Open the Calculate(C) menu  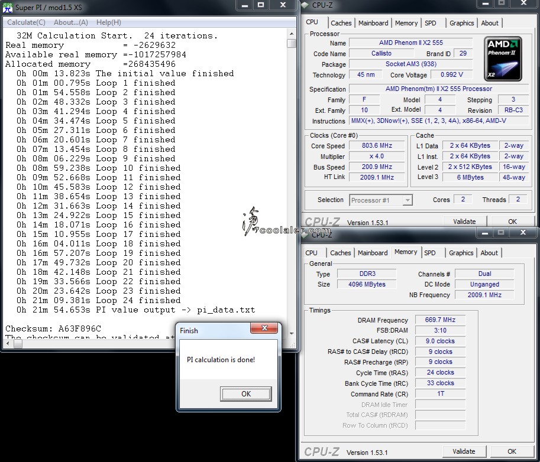26,22
